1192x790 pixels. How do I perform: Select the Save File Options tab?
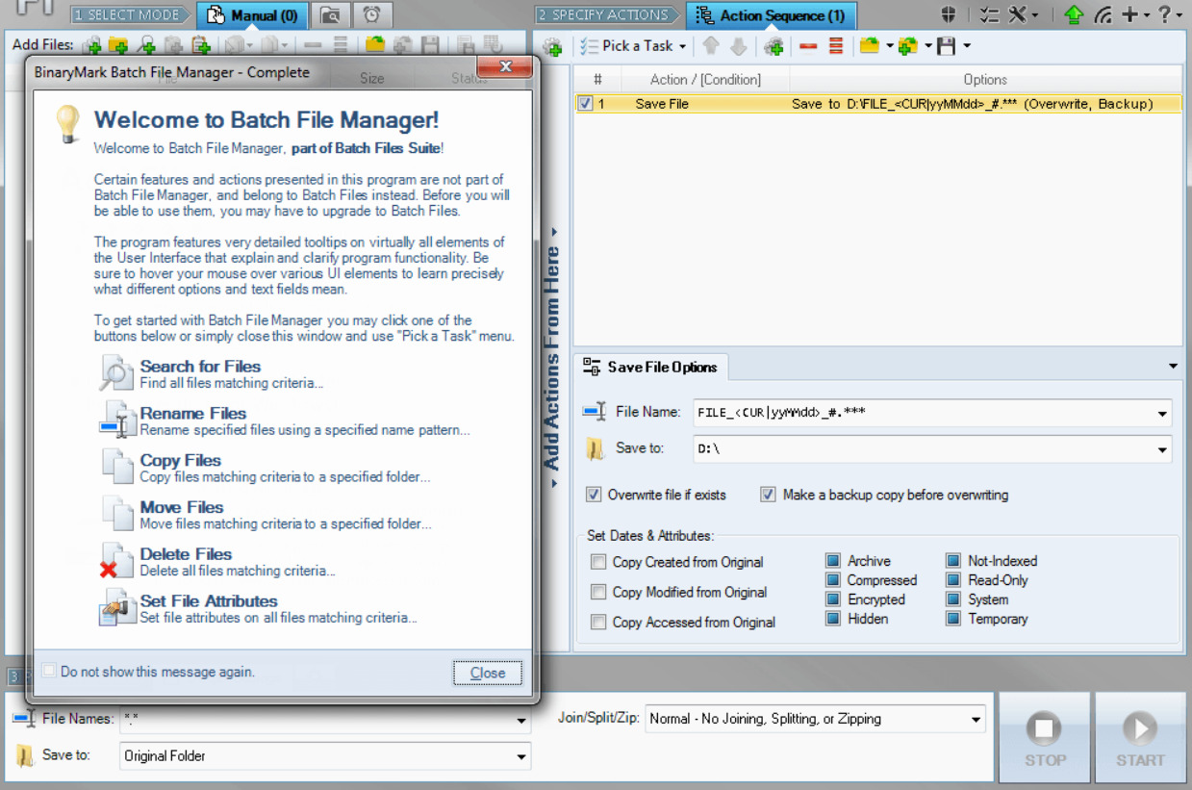[x=651, y=367]
